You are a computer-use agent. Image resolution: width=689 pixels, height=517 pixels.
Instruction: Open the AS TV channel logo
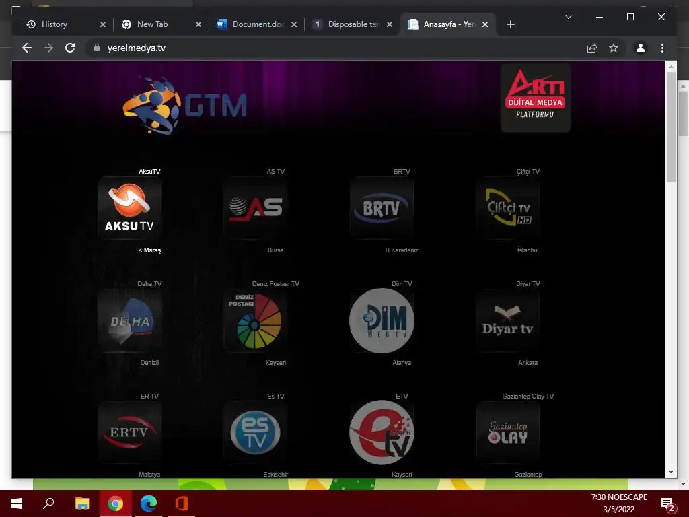(255, 209)
